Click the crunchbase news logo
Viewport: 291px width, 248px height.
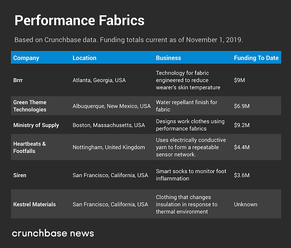pos(53,233)
